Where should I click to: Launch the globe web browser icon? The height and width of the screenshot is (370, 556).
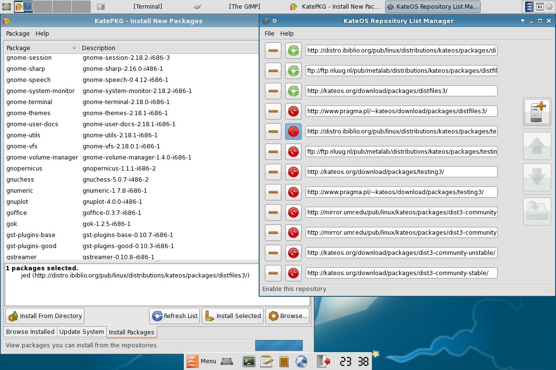(x=301, y=361)
